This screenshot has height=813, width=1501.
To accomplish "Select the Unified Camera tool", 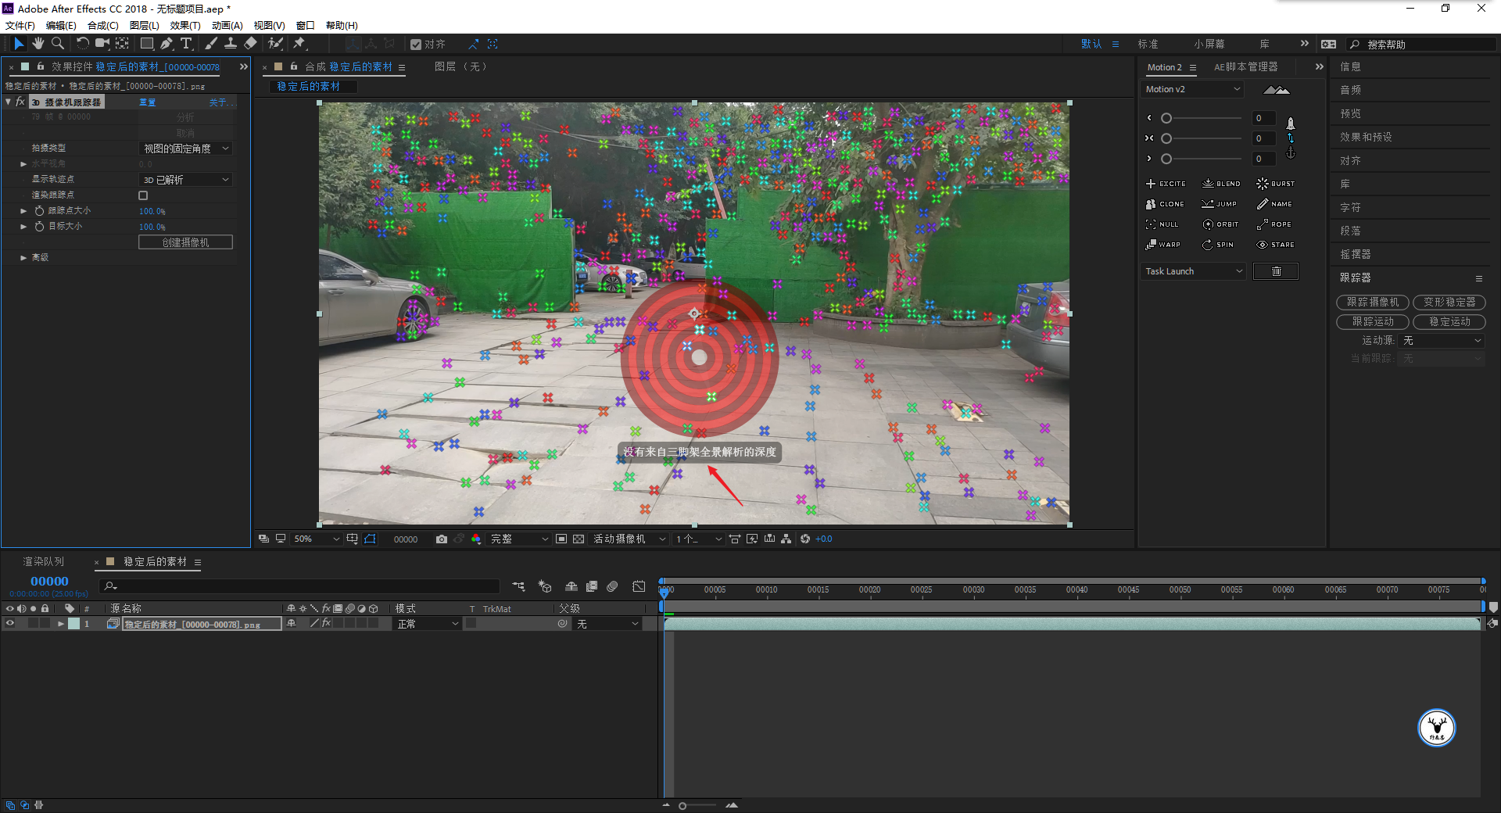I will (x=102, y=44).
